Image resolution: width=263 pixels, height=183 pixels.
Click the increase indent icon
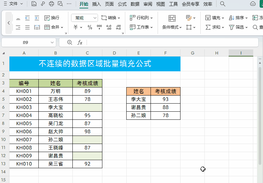tap(37, 18)
